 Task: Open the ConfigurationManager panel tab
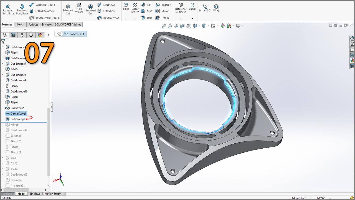[22, 35]
